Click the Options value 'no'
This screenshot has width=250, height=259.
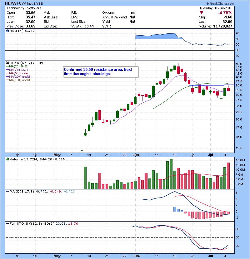click(x=133, y=13)
